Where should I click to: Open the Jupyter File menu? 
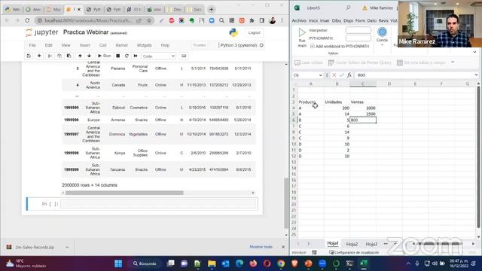(32, 45)
